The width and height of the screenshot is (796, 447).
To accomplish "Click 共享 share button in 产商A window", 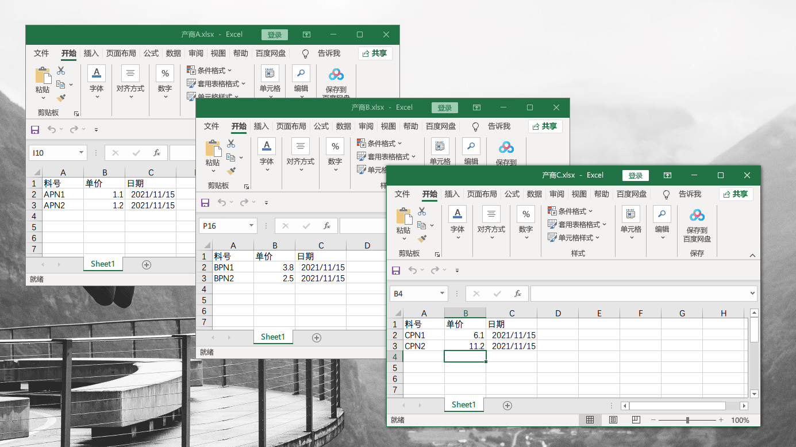I will click(375, 53).
